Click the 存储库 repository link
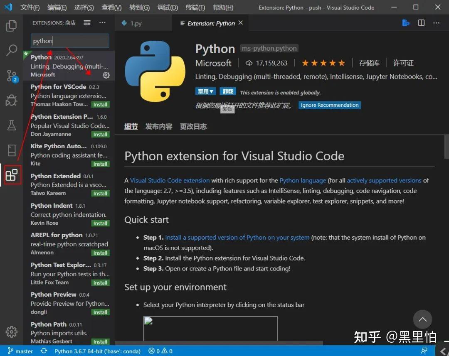 [x=370, y=63]
